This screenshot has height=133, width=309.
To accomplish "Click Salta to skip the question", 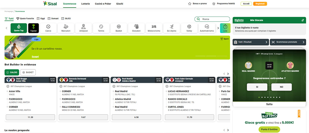I will click(269, 104).
